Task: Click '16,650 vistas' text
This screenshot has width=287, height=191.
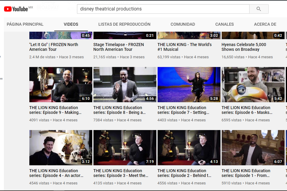Action: (233, 57)
